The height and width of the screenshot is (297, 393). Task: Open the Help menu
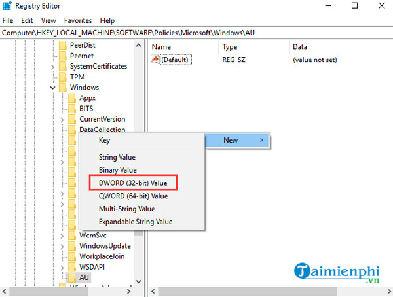coord(107,20)
